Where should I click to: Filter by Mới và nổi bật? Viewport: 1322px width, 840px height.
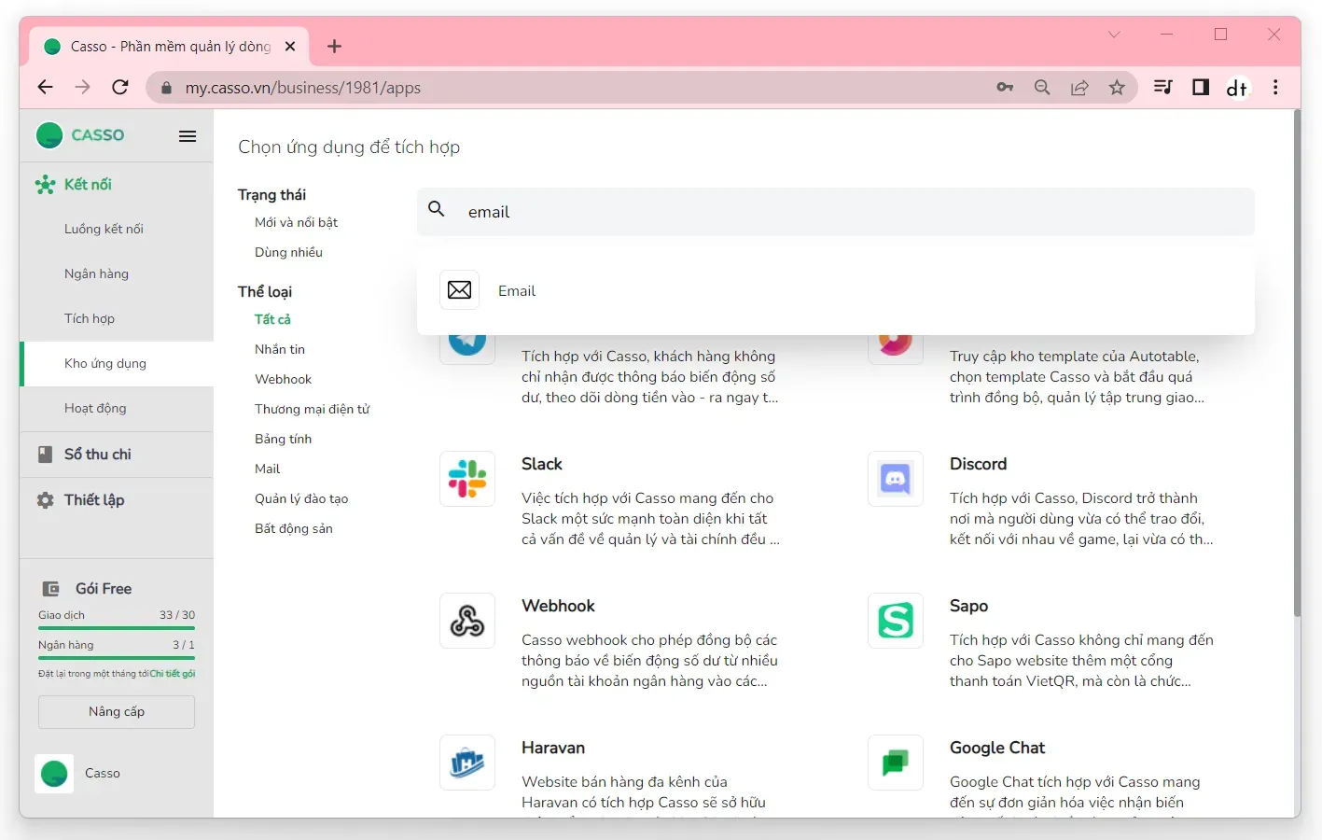pos(296,222)
